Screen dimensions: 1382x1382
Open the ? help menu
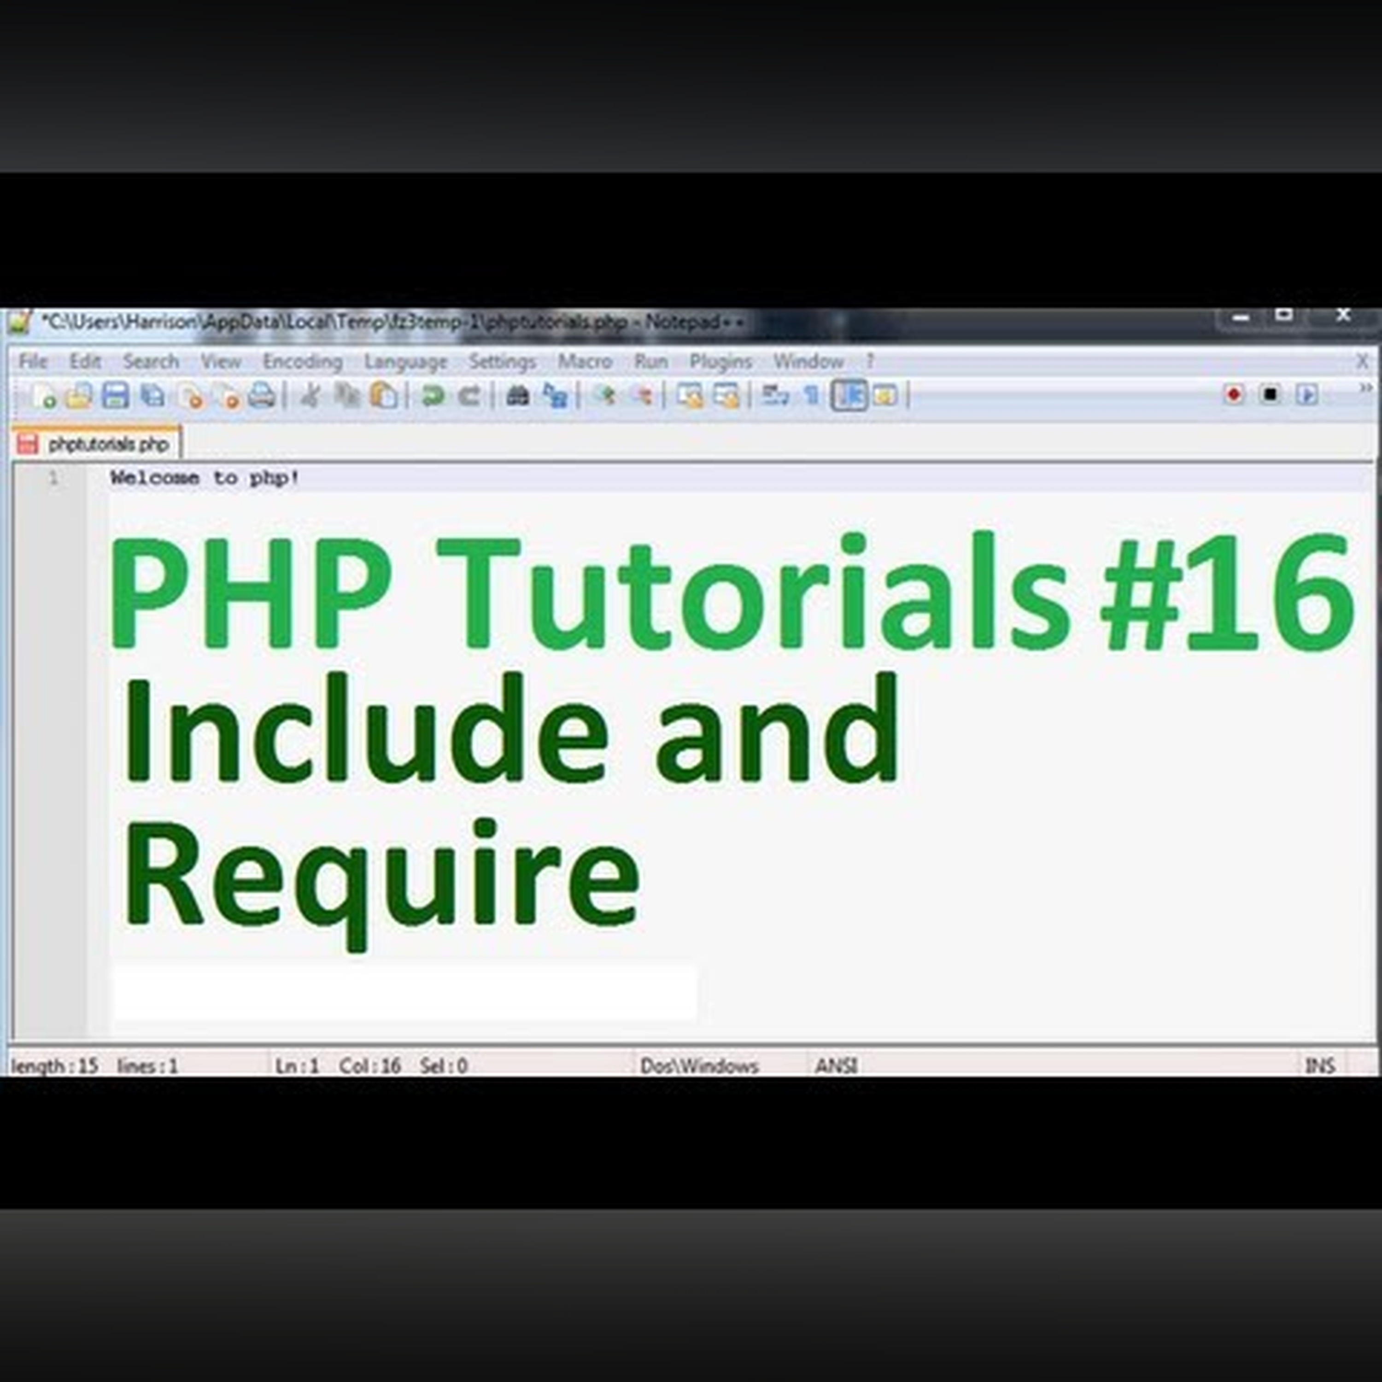pos(871,361)
